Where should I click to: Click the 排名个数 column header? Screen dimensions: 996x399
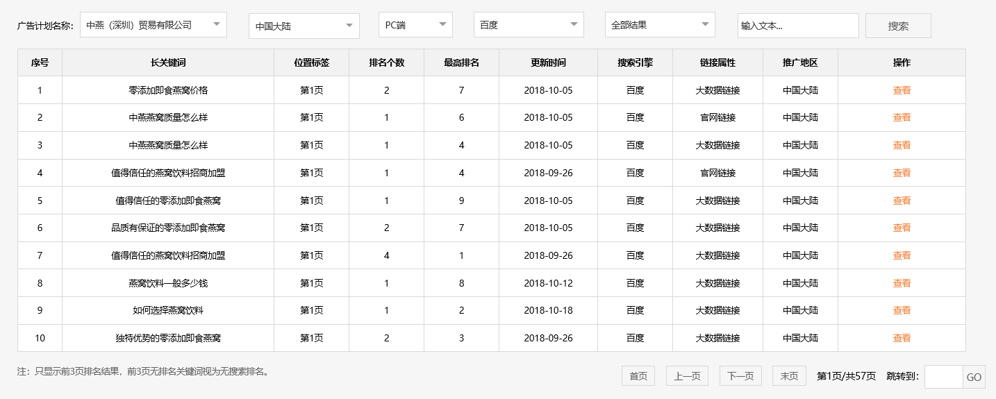pos(386,62)
